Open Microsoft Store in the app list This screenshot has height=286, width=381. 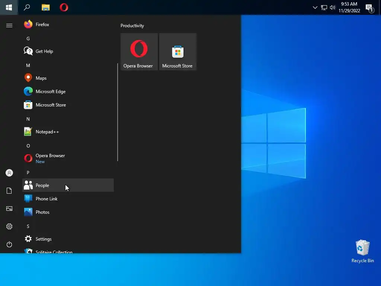(x=68, y=105)
